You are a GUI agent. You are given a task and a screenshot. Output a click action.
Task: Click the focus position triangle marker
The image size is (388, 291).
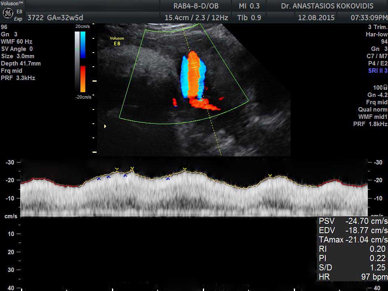[105, 126]
